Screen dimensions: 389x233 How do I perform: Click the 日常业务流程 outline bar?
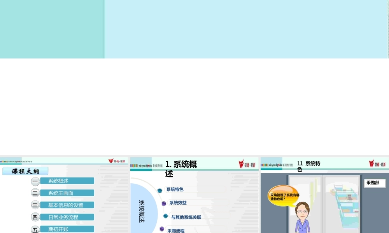tap(67, 217)
